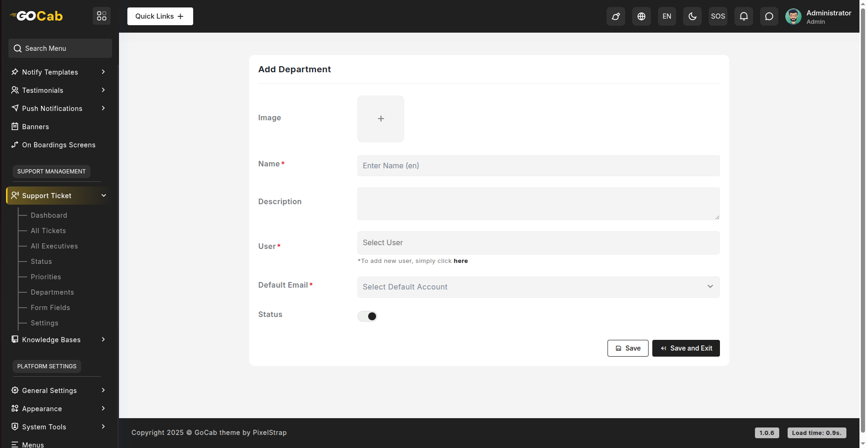Click the image upload plus box
866x448 pixels.
381,119
